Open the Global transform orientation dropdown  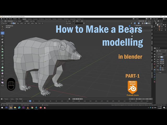[69, 21]
